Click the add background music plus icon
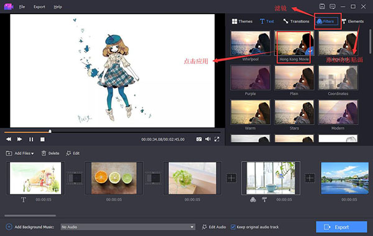373x236 pixels. point(9,227)
